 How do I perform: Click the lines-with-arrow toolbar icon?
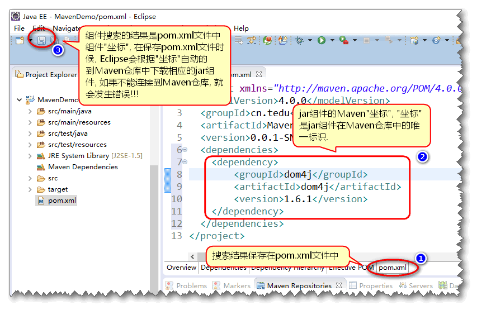coord(239,40)
